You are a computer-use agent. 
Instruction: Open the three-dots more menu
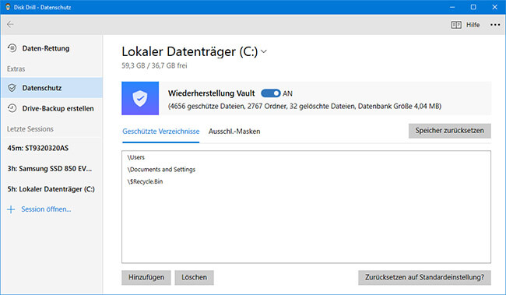pos(495,25)
